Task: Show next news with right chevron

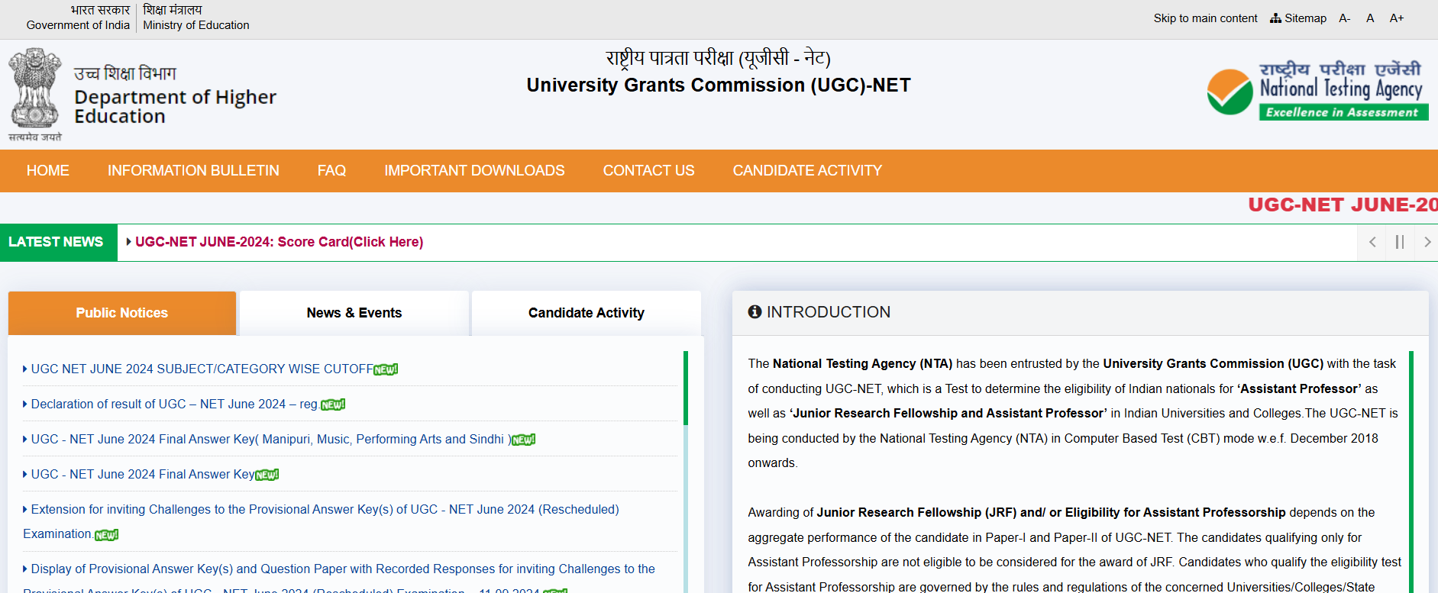Action: (1427, 243)
